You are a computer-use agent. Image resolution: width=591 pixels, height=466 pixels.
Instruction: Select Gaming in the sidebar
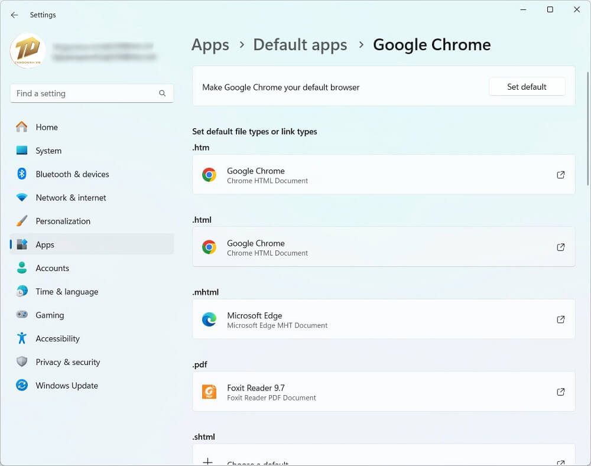click(92, 315)
